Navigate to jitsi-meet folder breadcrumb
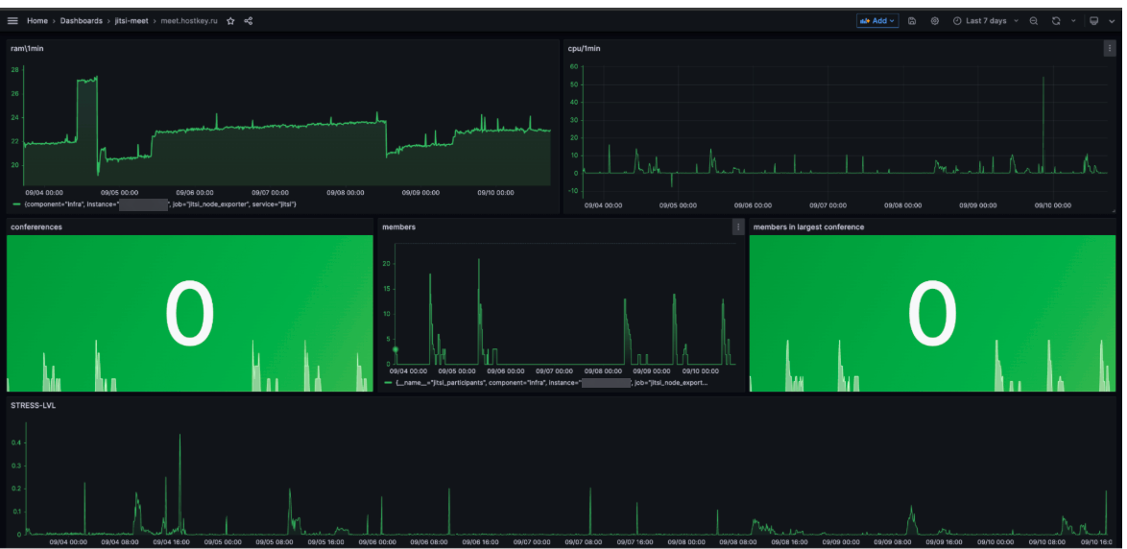 click(x=132, y=21)
